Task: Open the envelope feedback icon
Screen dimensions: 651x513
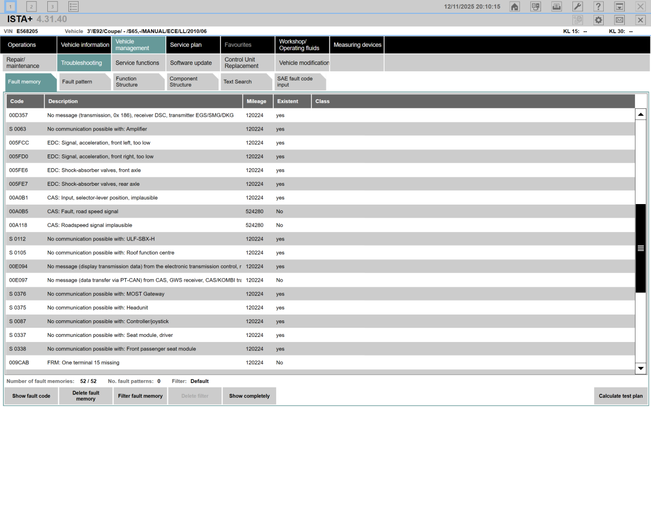Action: [619, 20]
